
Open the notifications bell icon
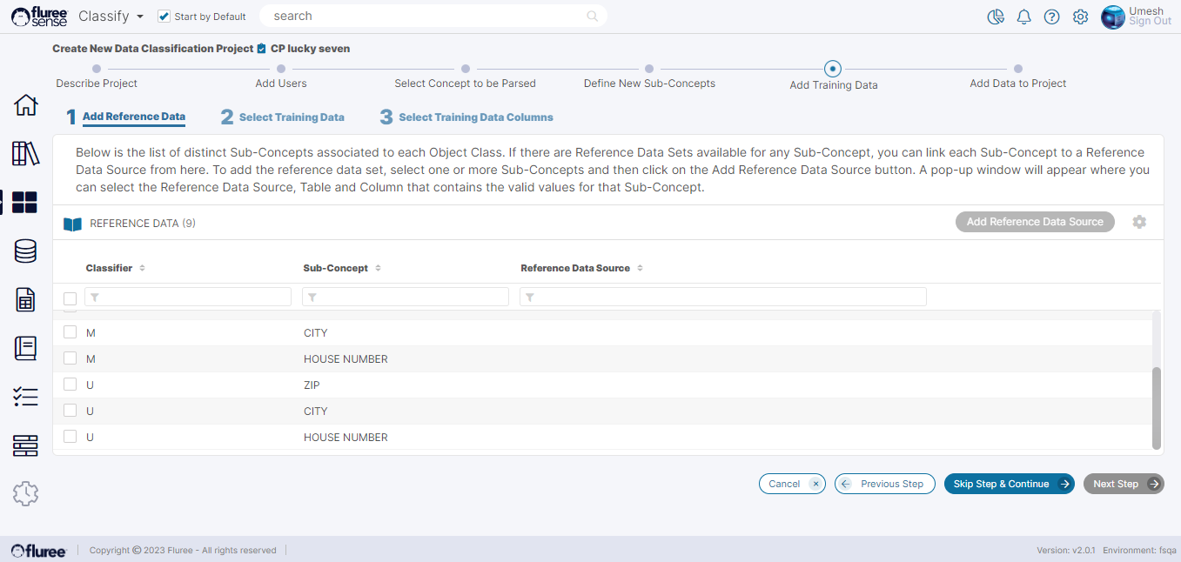(x=1024, y=17)
